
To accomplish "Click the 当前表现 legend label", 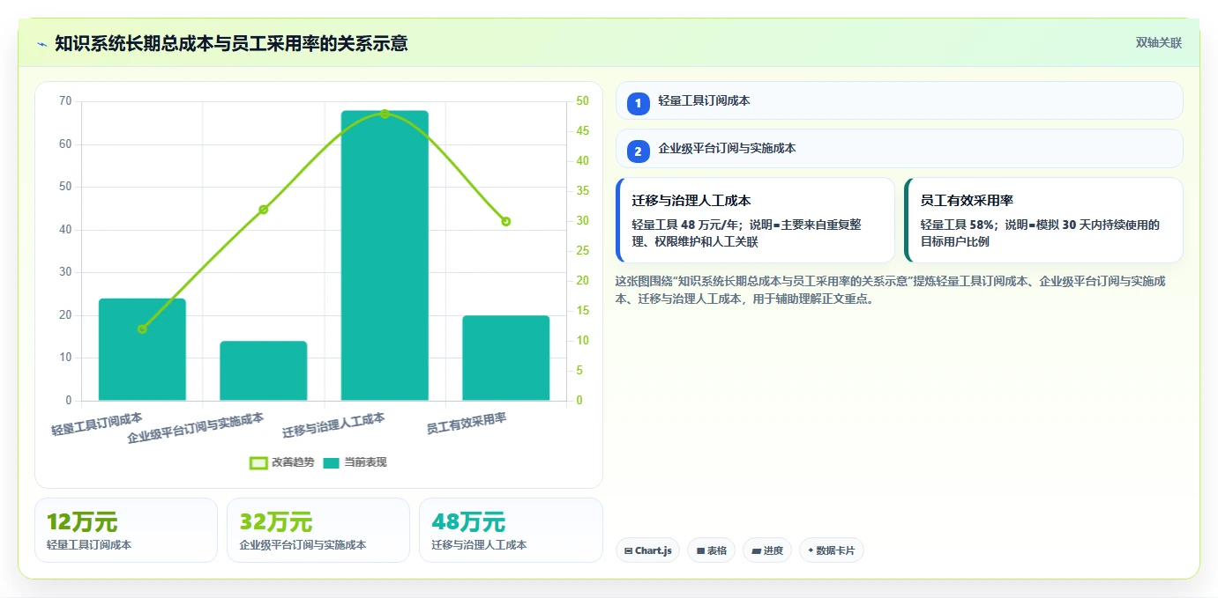I will [365, 462].
